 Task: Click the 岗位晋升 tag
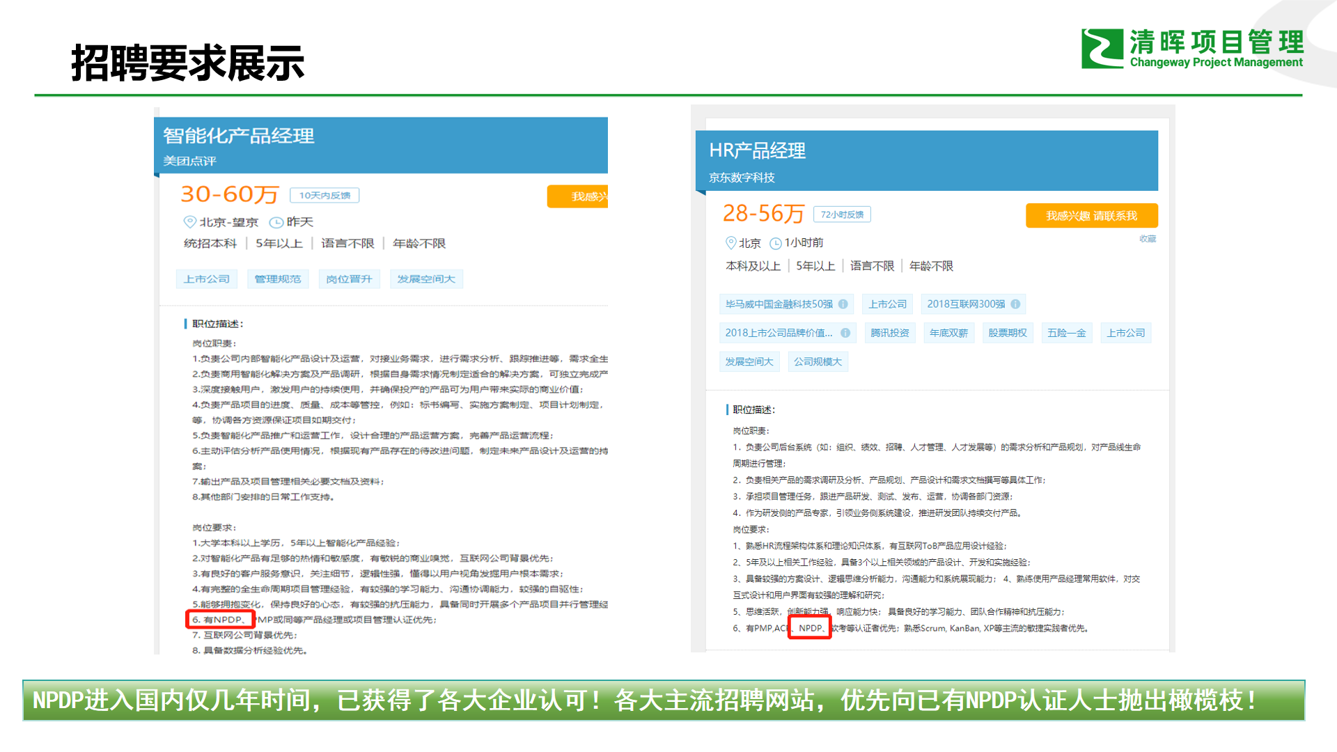(x=349, y=279)
